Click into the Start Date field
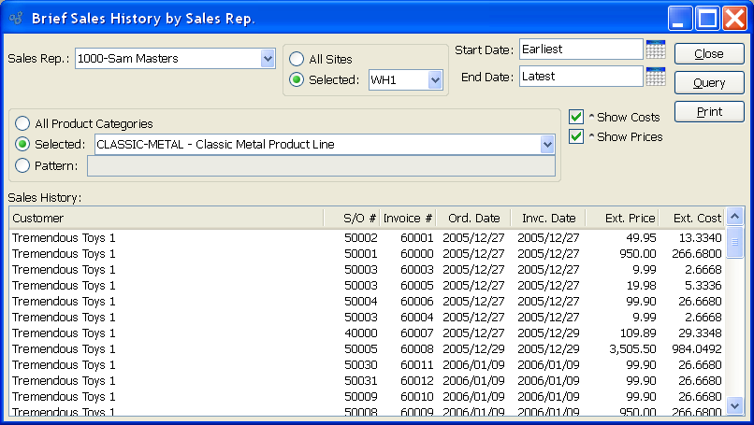Screen dimensions: 754x425 coord(580,49)
